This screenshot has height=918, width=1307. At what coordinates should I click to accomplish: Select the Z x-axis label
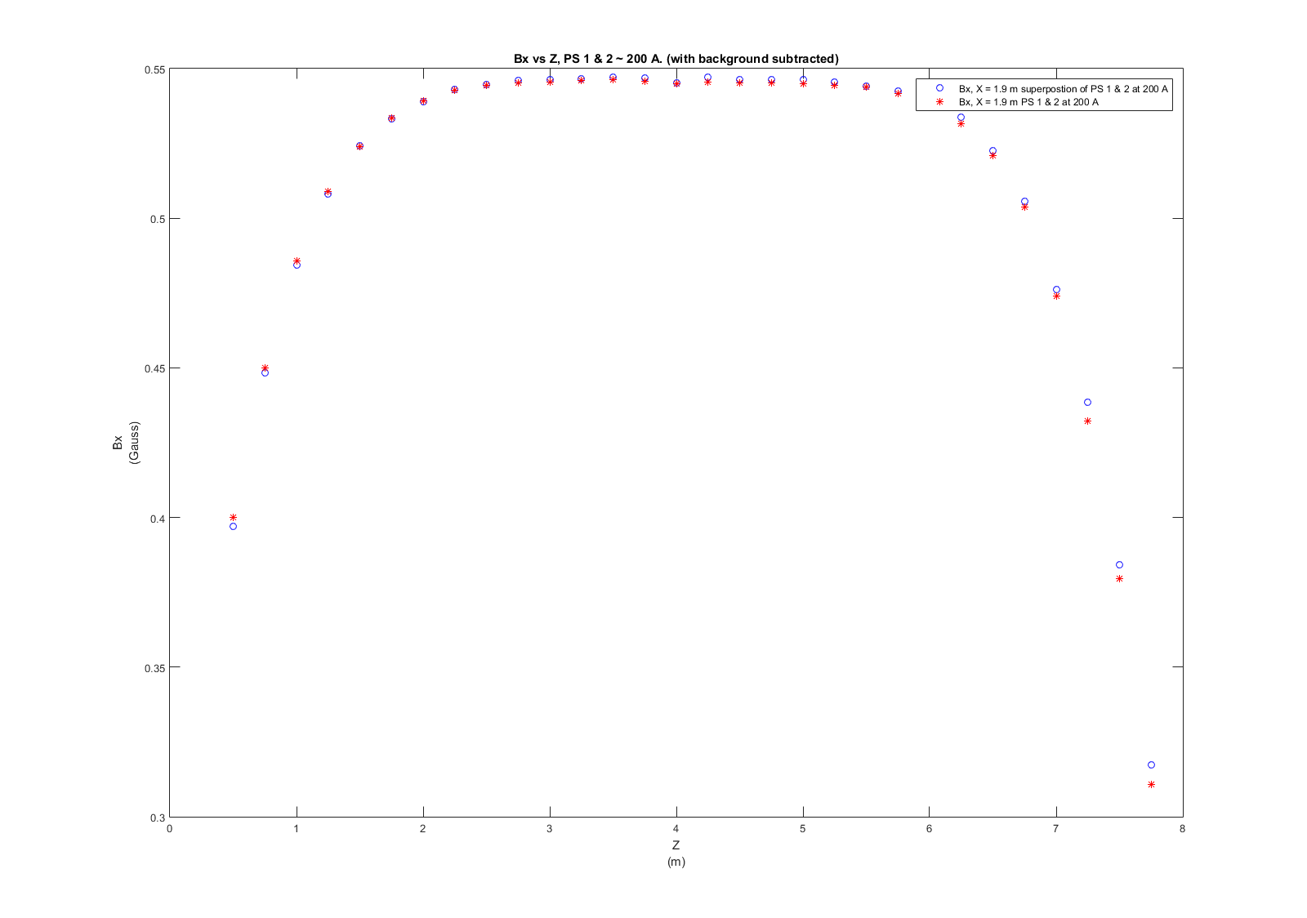tap(676, 846)
